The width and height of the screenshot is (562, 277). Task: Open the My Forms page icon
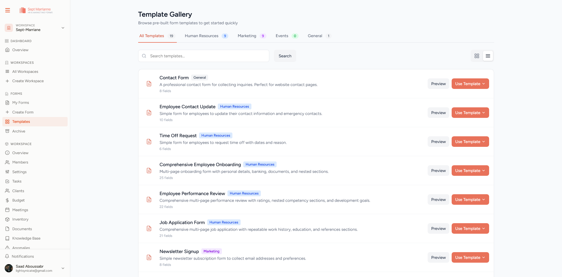point(7,103)
